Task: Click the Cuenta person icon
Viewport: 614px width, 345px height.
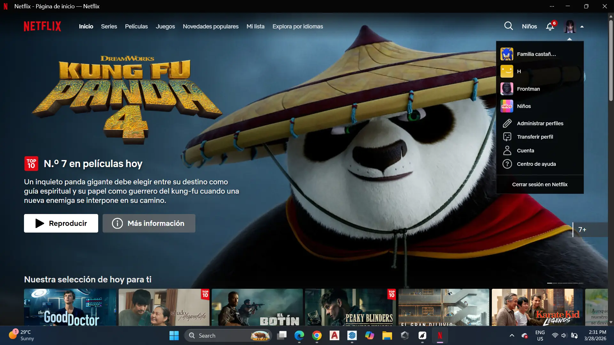Action: pos(507,150)
